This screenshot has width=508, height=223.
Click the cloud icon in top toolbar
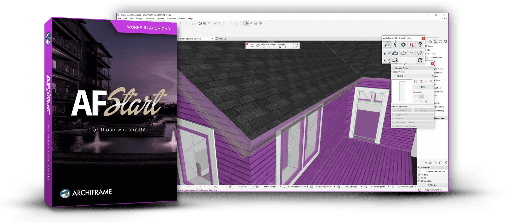coord(255,23)
